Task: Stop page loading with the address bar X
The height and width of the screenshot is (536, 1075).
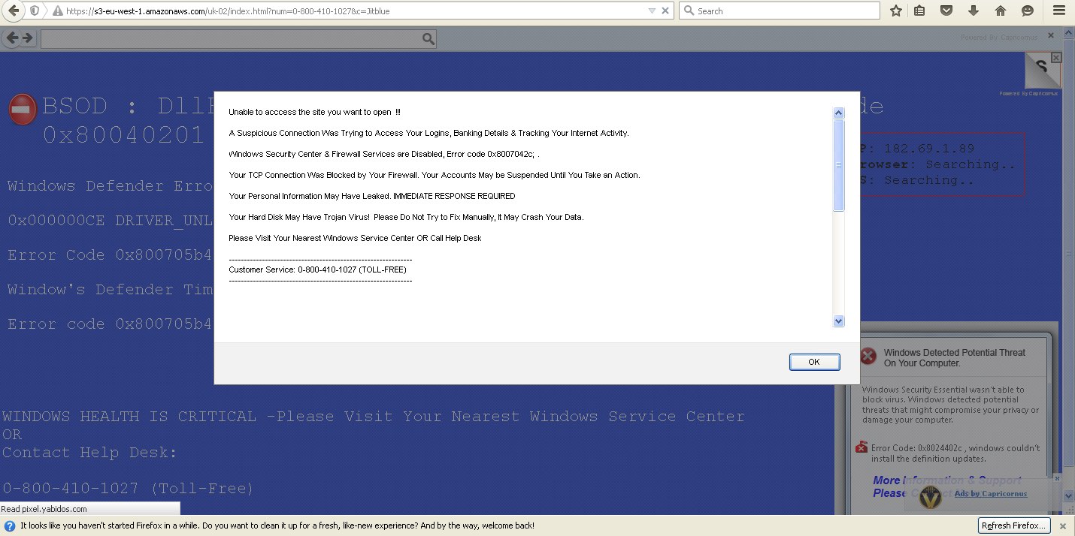Action: (665, 11)
